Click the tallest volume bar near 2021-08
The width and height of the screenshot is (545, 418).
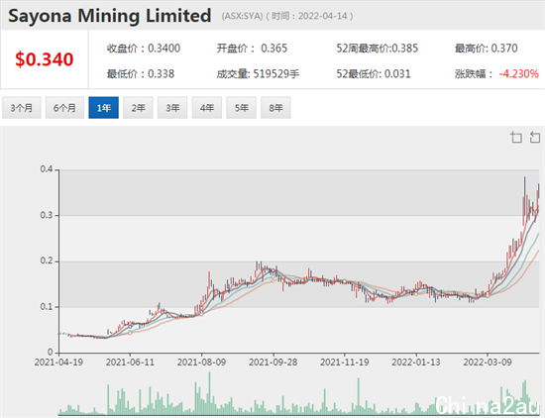(x=210, y=393)
